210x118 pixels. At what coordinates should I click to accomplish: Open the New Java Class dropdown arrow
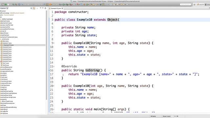89,5
